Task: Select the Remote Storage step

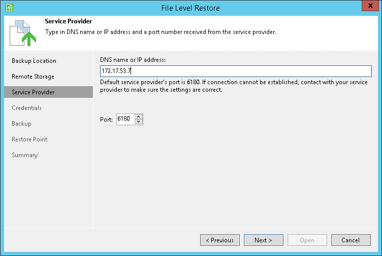Action: [33, 77]
